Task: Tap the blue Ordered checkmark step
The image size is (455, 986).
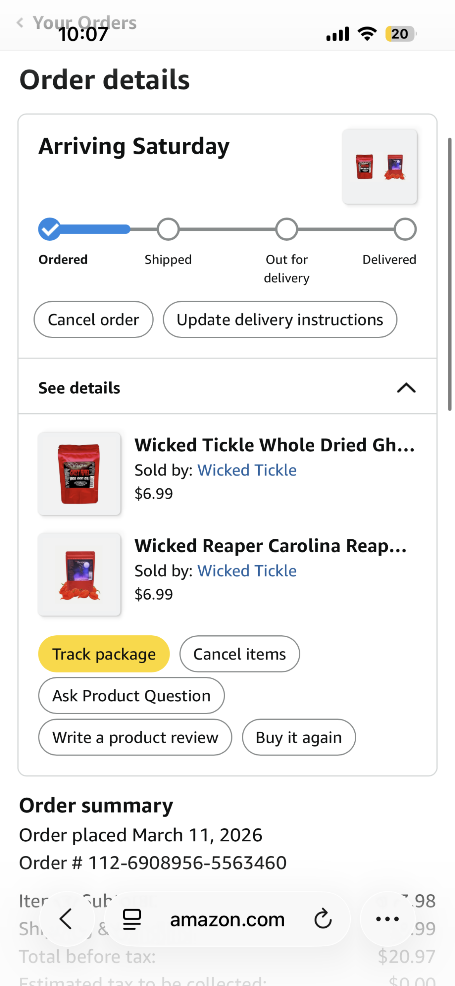Action: click(50, 229)
